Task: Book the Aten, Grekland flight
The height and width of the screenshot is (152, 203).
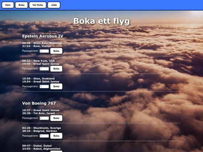Action: [x=56, y=86]
